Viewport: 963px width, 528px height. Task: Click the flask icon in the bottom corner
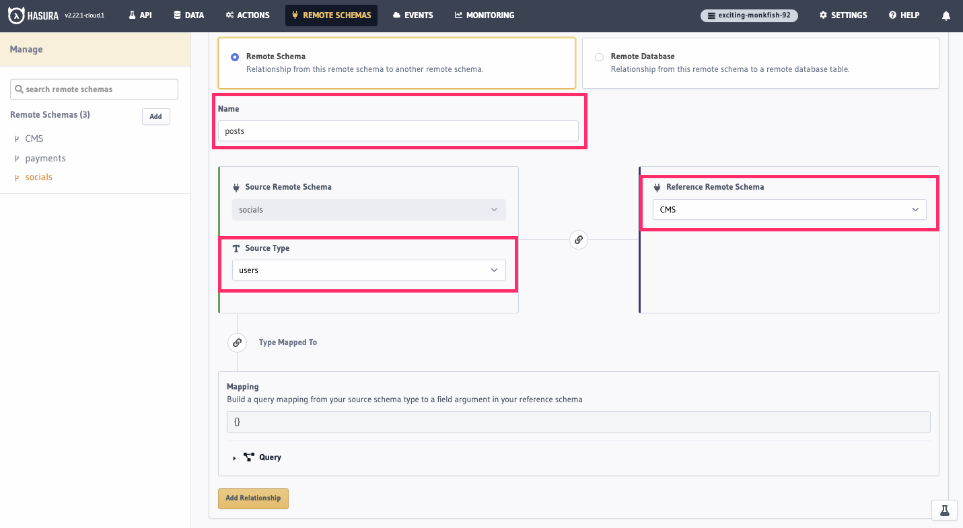coord(944,510)
